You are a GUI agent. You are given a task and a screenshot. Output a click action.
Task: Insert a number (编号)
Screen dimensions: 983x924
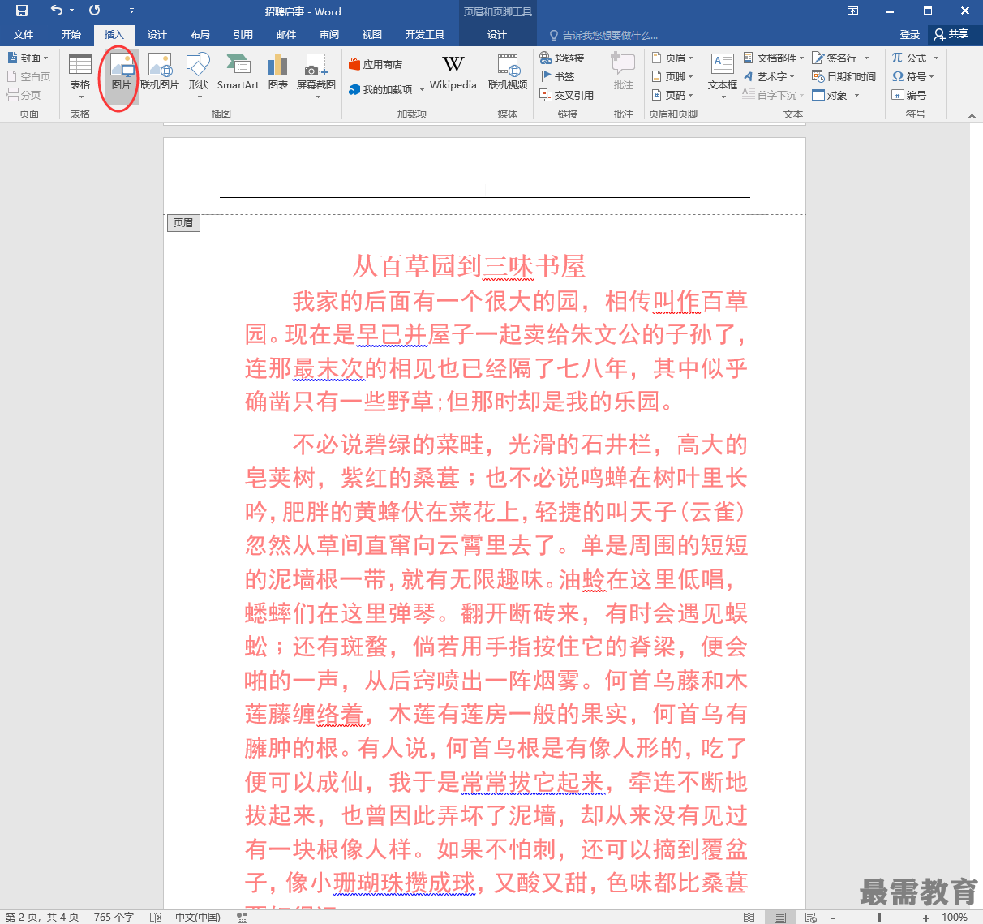908,95
